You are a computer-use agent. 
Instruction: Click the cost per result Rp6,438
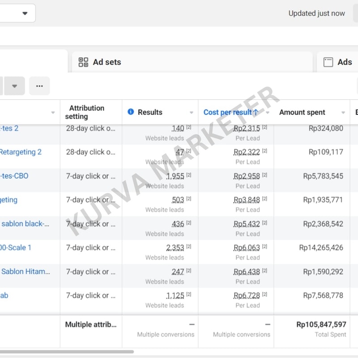247,272
